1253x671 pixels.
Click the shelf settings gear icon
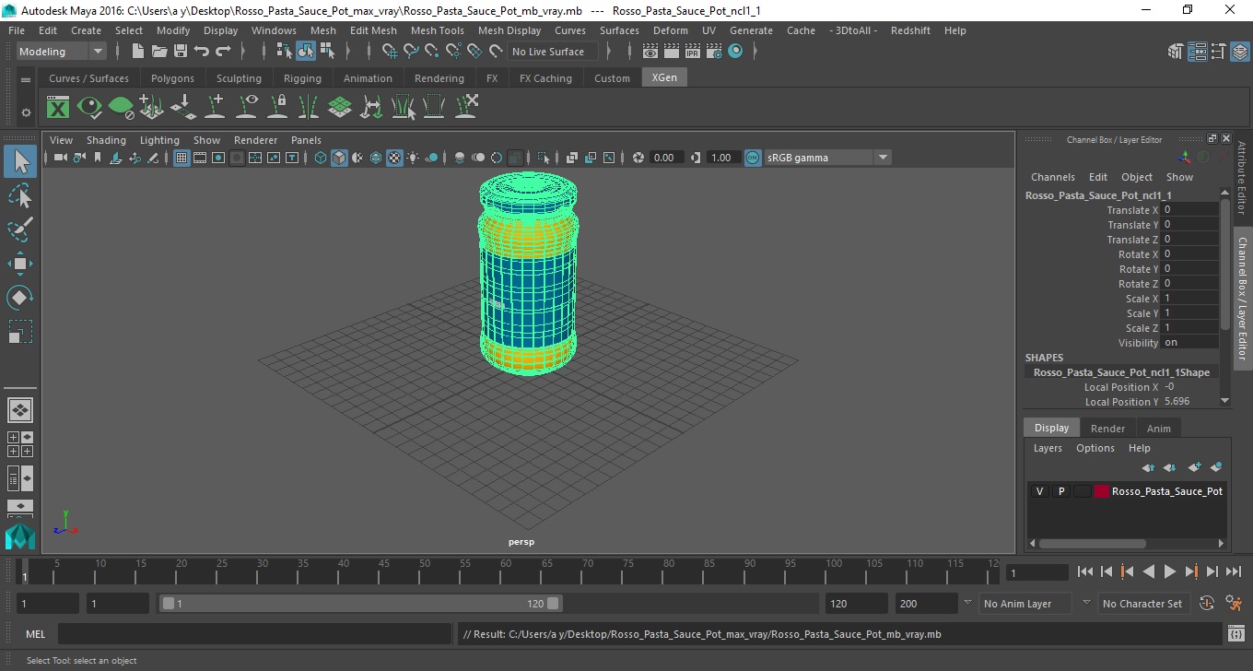pos(26,112)
